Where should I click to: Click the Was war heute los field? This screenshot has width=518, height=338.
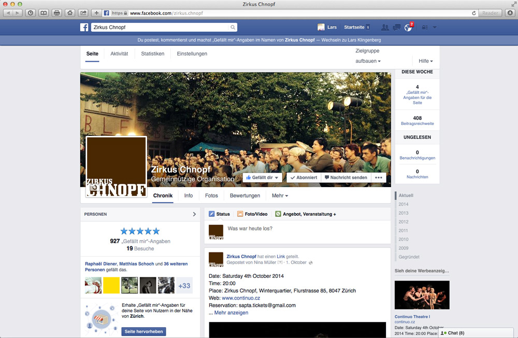click(x=306, y=229)
